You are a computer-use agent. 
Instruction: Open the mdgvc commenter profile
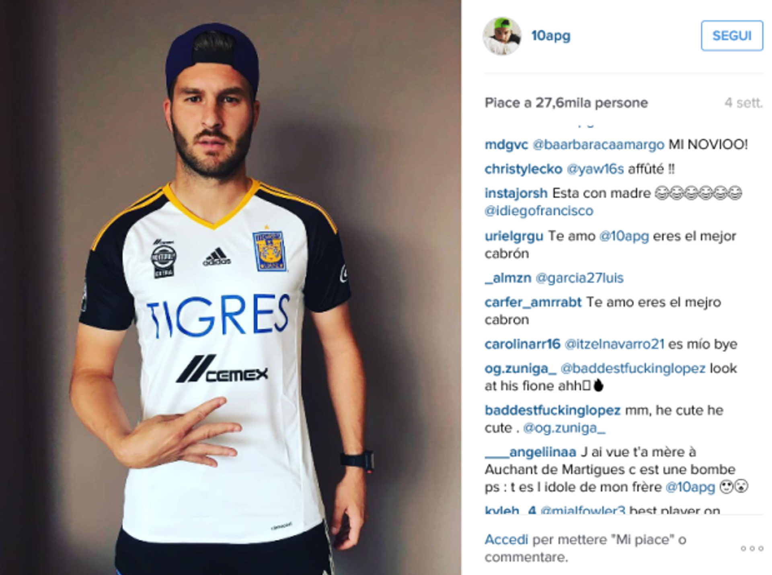(506, 144)
